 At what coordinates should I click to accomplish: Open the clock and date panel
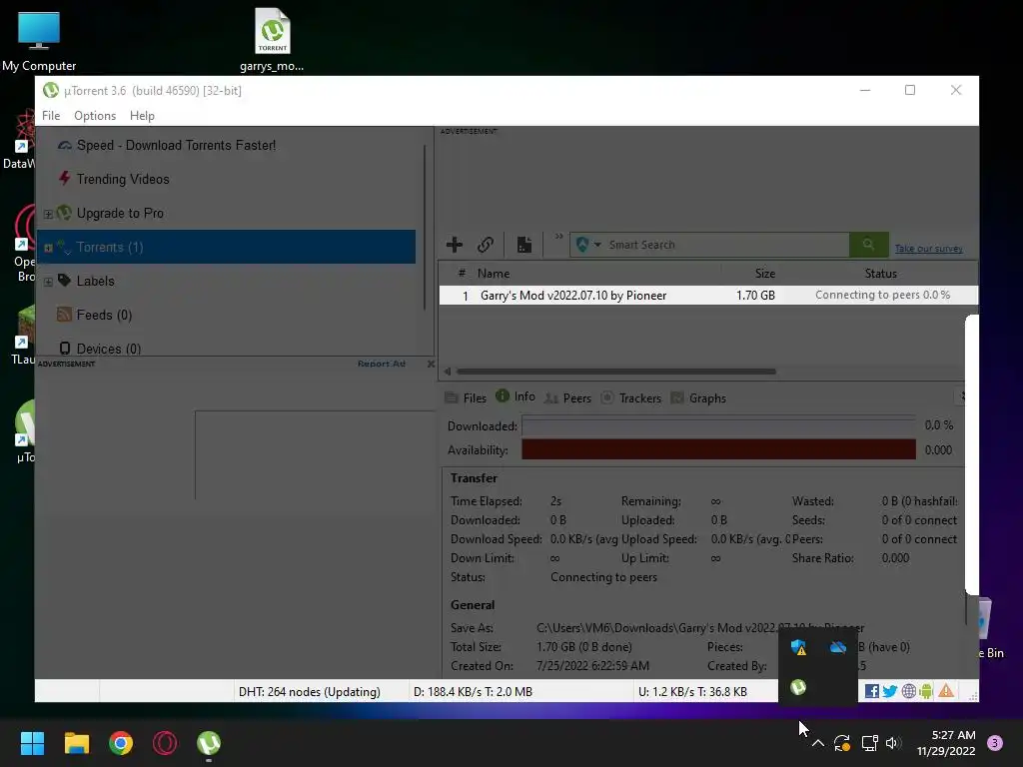(x=946, y=743)
